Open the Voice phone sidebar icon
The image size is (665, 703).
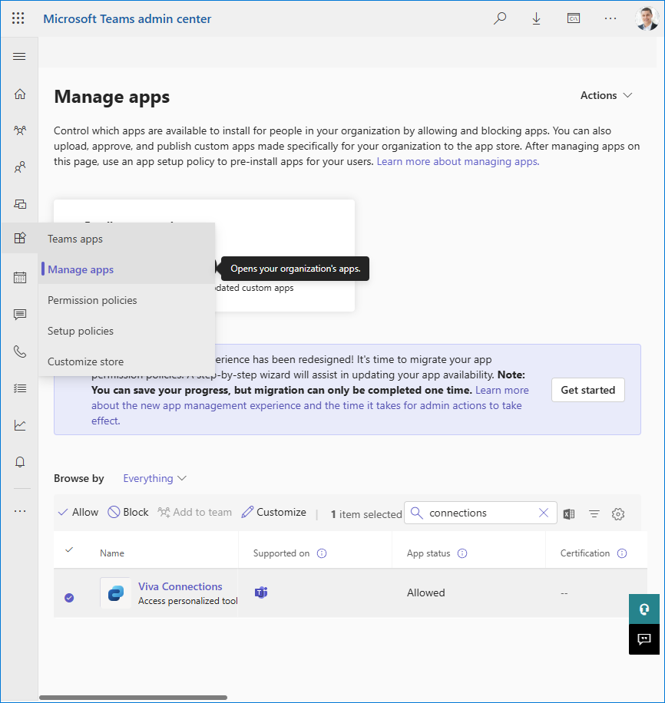coord(20,351)
